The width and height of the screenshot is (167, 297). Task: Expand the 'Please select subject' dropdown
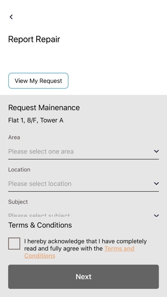pos(83,215)
